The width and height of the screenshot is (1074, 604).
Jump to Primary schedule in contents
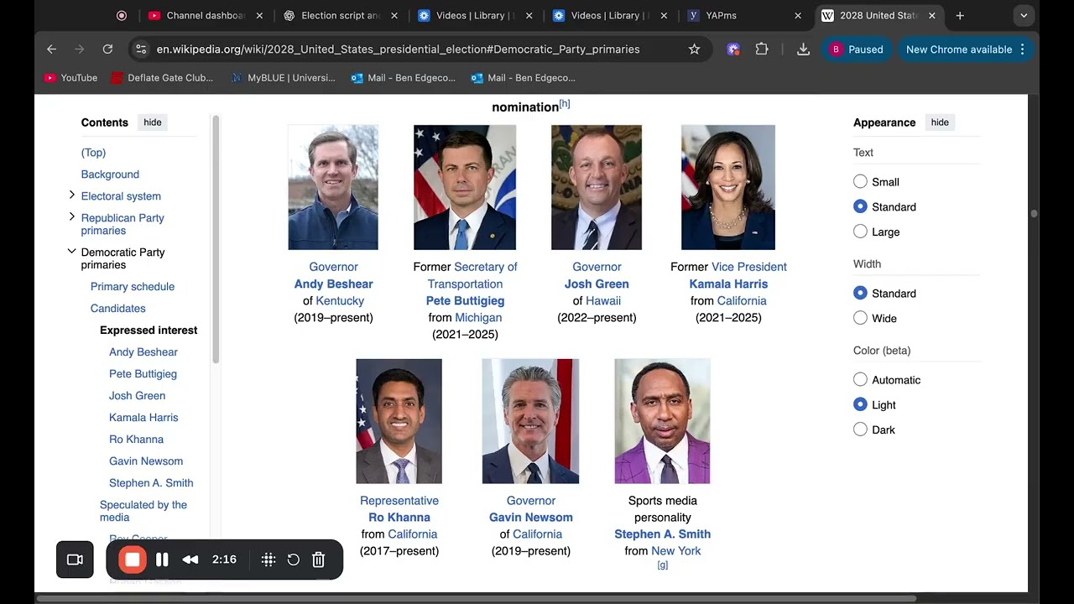coord(133,286)
